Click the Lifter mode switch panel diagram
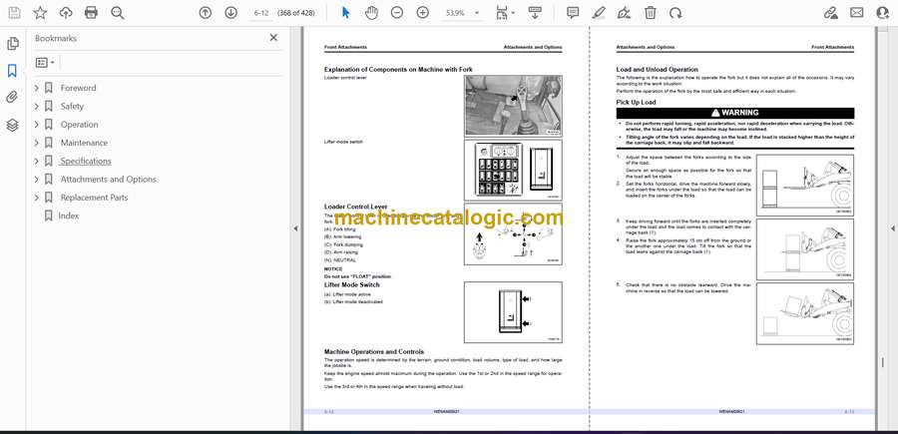The width and height of the screenshot is (898, 434). [513, 170]
